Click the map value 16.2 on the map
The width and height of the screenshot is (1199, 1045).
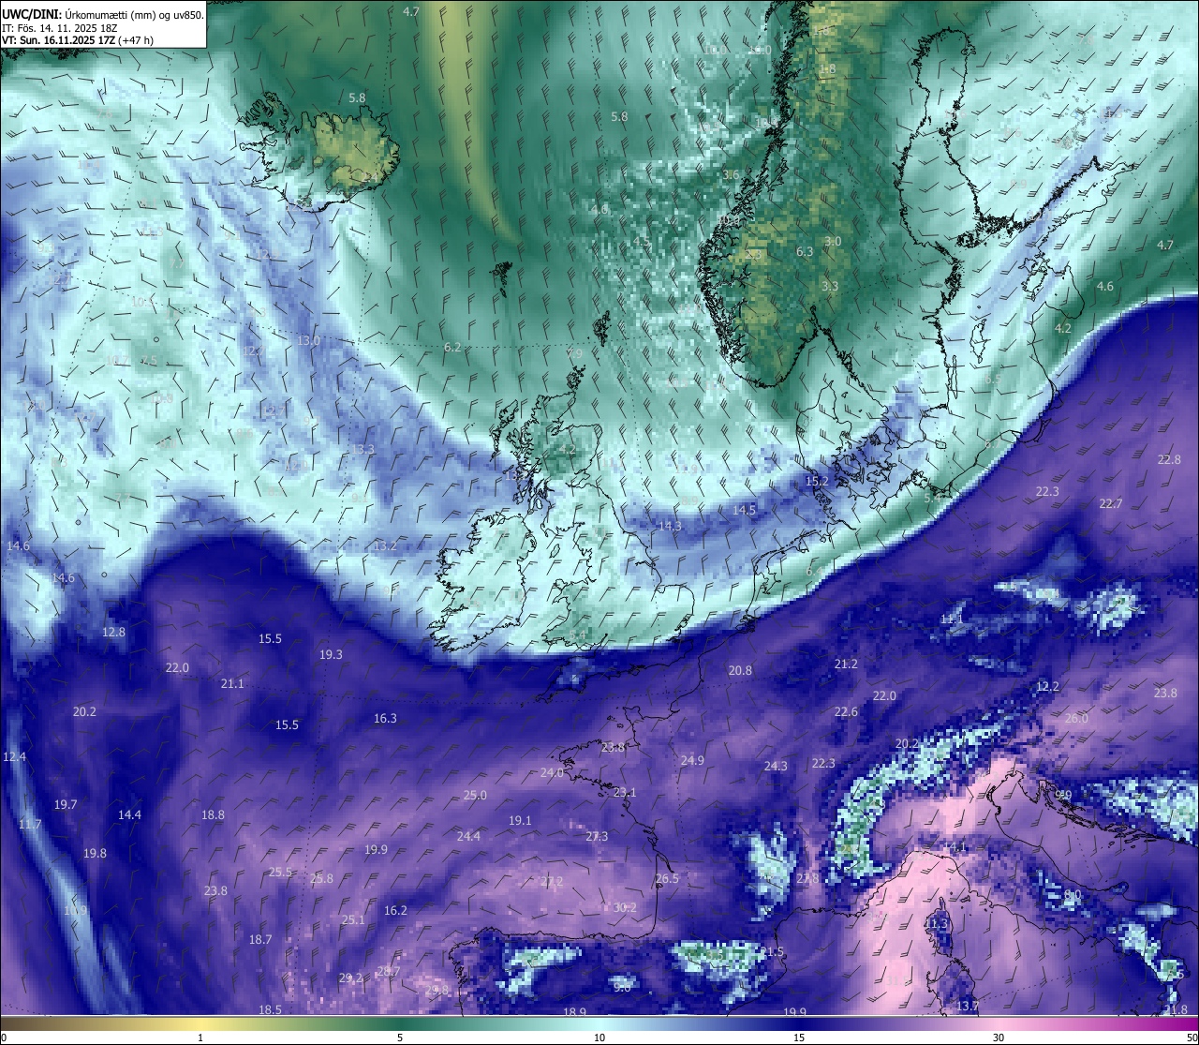pyautogui.click(x=395, y=910)
